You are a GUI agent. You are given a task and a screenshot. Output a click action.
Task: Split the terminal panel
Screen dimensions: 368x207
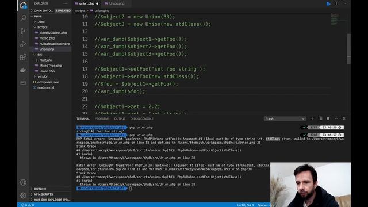tap(320, 118)
